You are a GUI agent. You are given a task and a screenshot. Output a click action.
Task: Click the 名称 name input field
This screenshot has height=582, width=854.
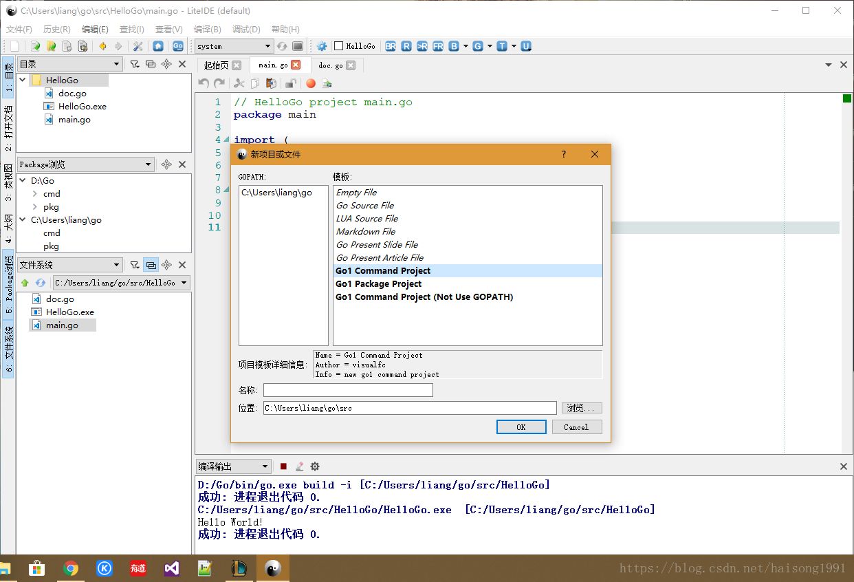click(348, 390)
